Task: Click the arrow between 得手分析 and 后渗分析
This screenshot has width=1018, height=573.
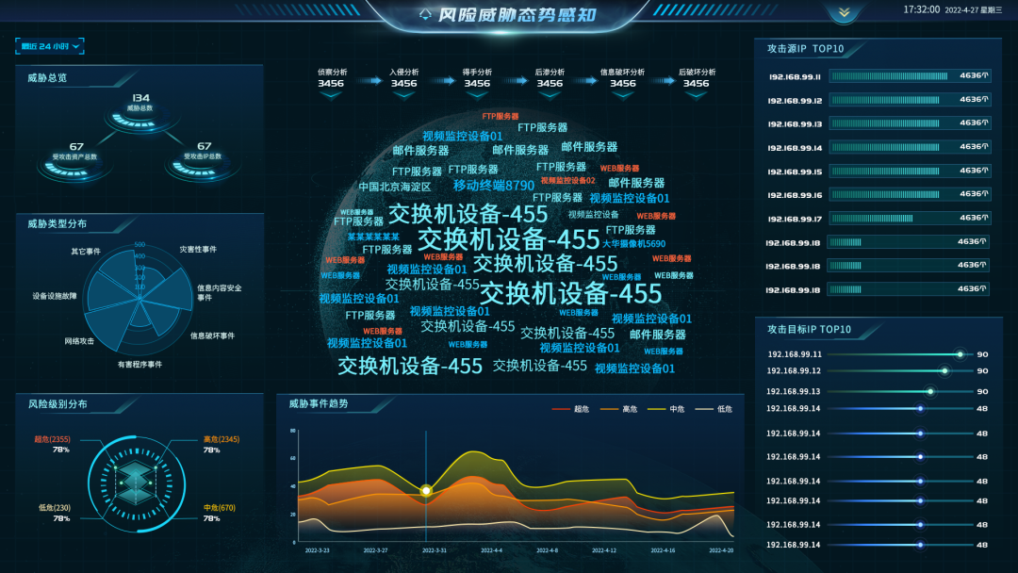Action: pyautogui.click(x=514, y=82)
